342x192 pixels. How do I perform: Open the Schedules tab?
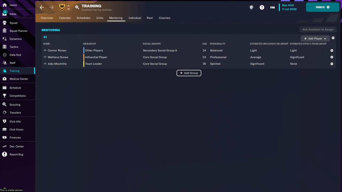pyautogui.click(x=83, y=18)
